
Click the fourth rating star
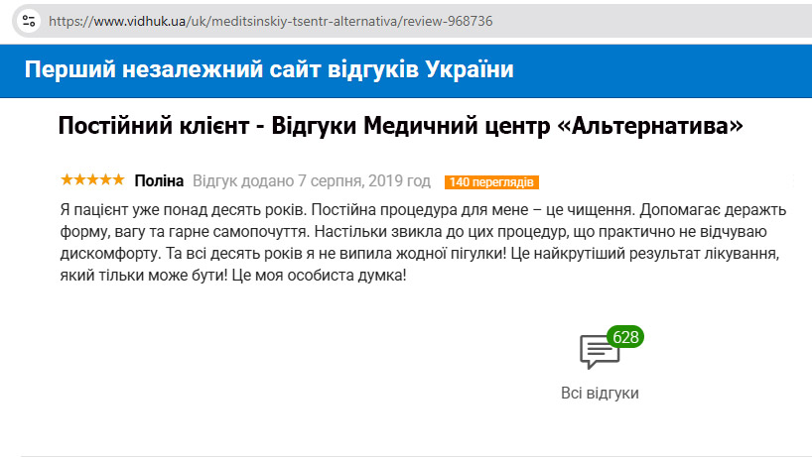pyautogui.click(x=105, y=180)
